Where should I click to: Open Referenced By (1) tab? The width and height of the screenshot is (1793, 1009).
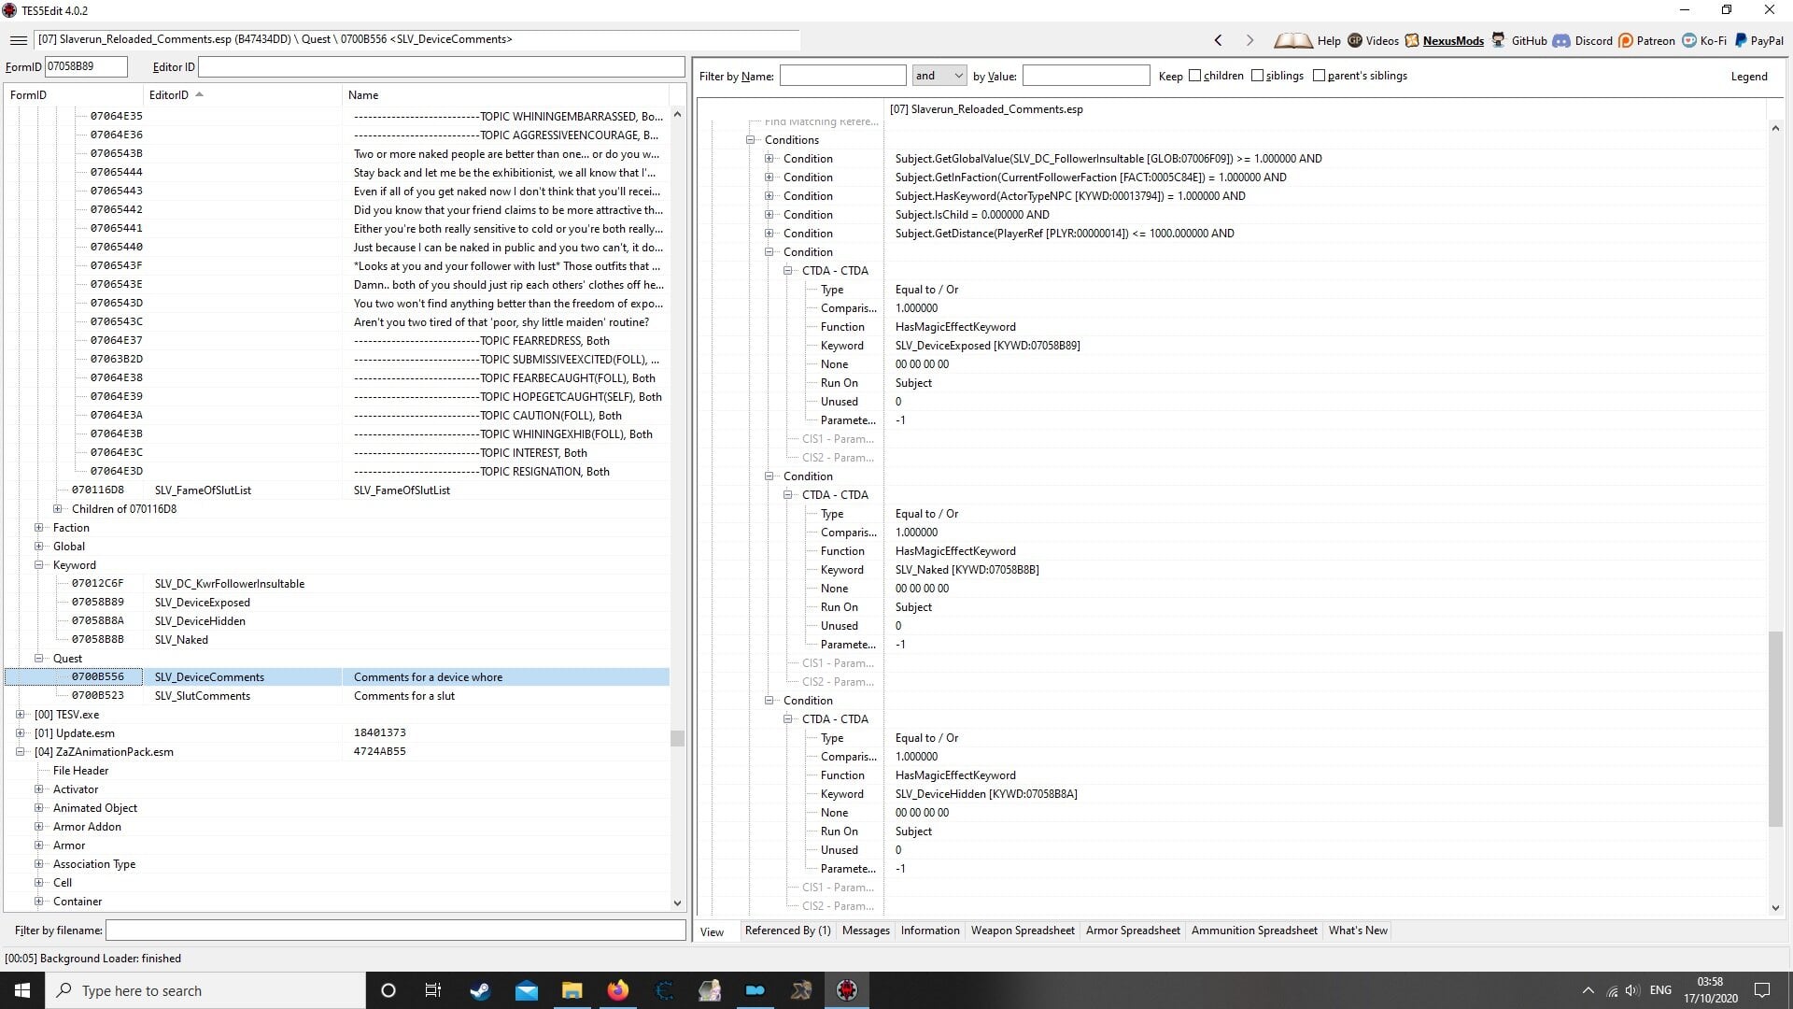tap(787, 931)
